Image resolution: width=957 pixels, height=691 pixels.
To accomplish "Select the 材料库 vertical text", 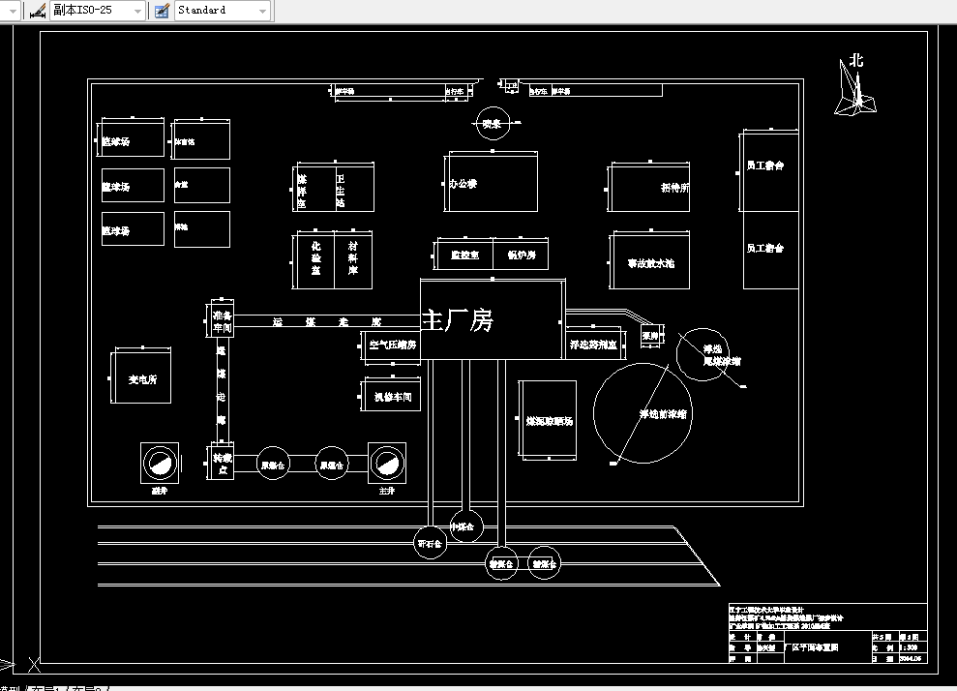I will point(353,257).
